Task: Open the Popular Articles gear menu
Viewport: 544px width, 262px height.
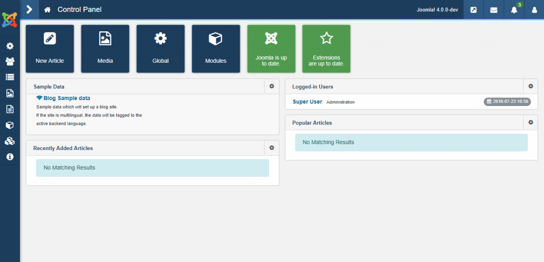Action: [x=530, y=122]
